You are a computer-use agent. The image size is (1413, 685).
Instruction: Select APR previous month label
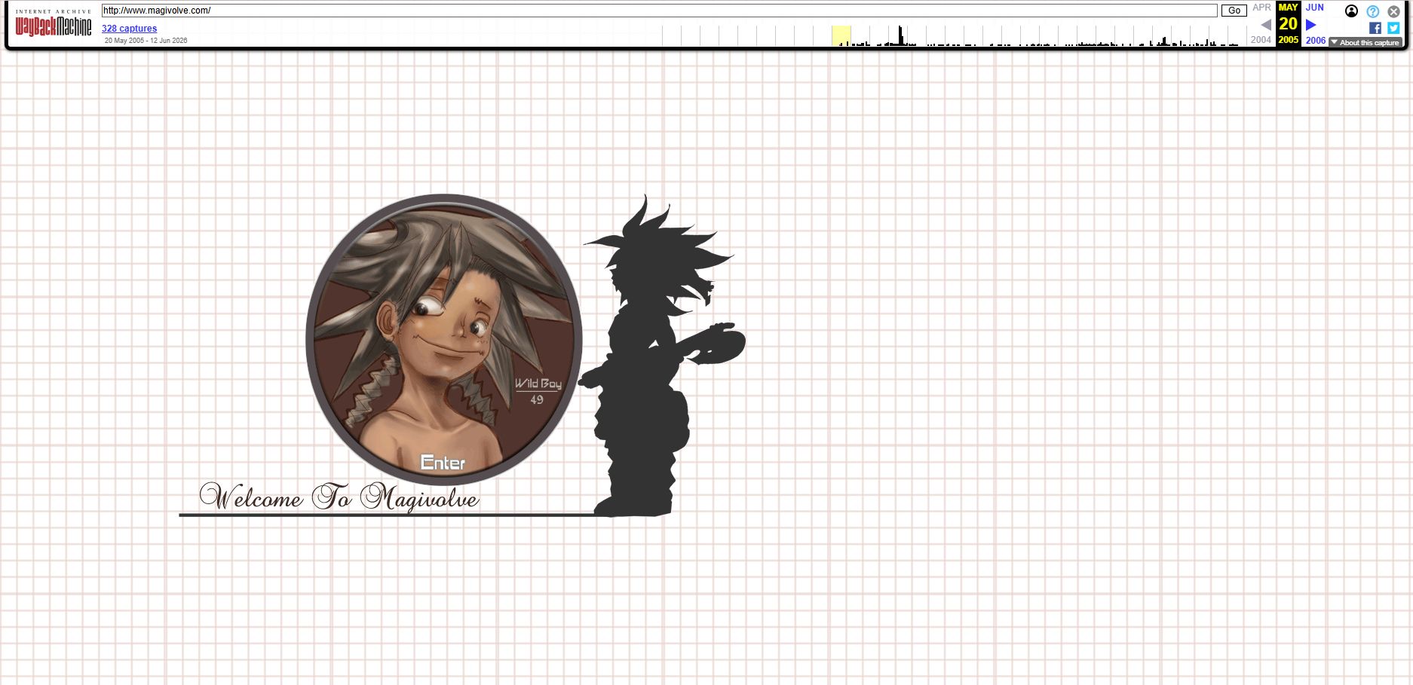1261,8
